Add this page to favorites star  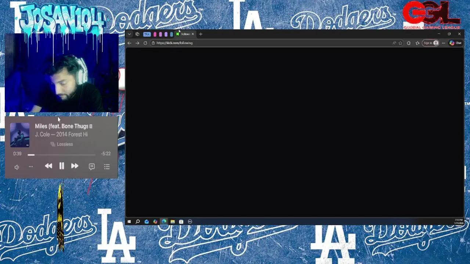[x=400, y=43]
